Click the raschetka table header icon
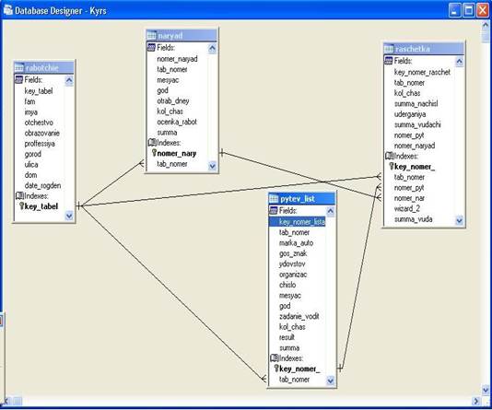The width and height of the screenshot is (492, 410). click(x=389, y=49)
